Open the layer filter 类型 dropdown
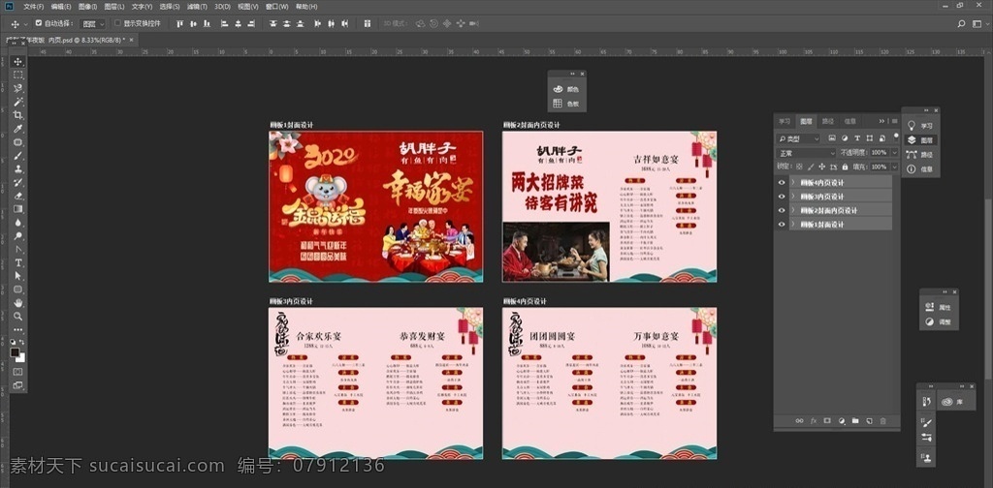Screen dimensions: 993x488 pos(799,138)
